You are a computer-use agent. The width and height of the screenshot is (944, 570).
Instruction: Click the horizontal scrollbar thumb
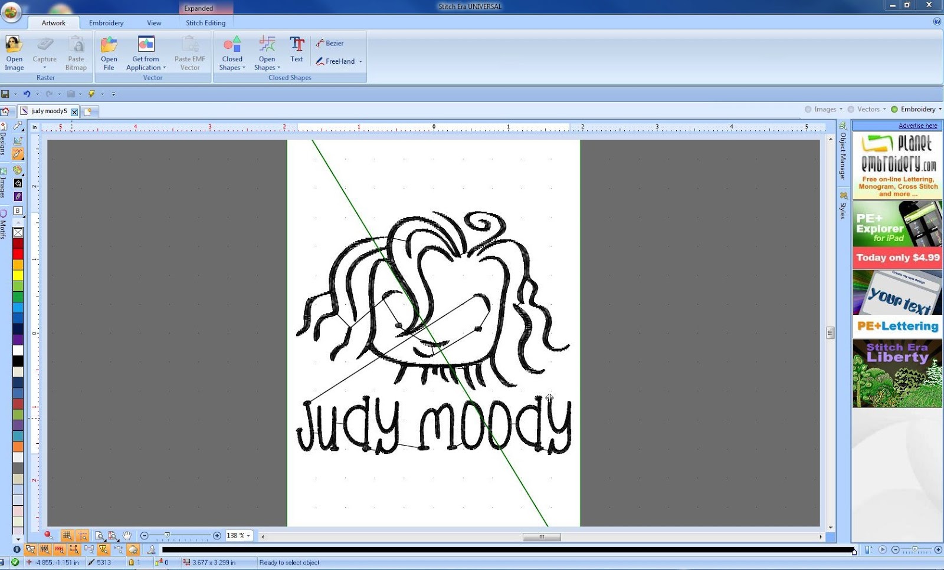tap(542, 536)
